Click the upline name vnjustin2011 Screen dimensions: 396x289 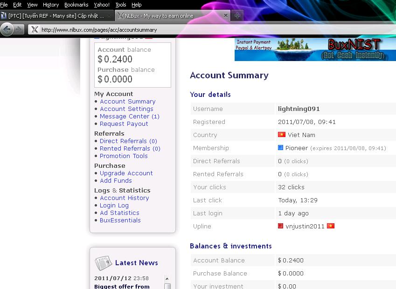305,226
